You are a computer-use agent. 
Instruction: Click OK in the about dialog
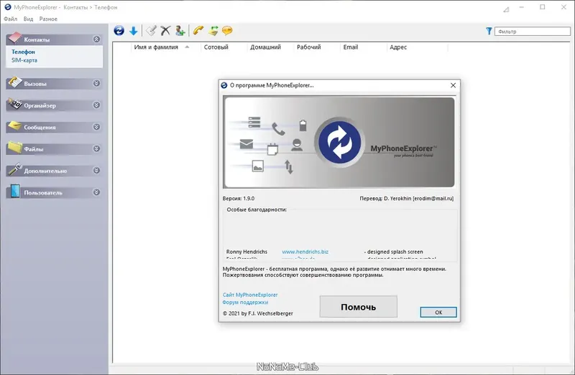pyautogui.click(x=438, y=312)
